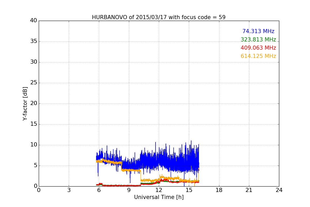Click y-axis tick label '25'
Image resolution: width=310 pixels, height=207 pixels.
pyautogui.click(x=34, y=83)
